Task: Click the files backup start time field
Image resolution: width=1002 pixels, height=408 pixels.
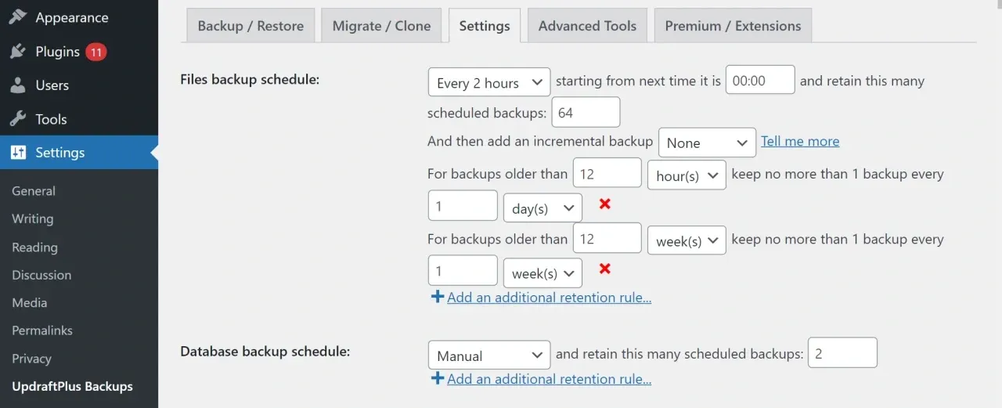Action: pyautogui.click(x=760, y=81)
